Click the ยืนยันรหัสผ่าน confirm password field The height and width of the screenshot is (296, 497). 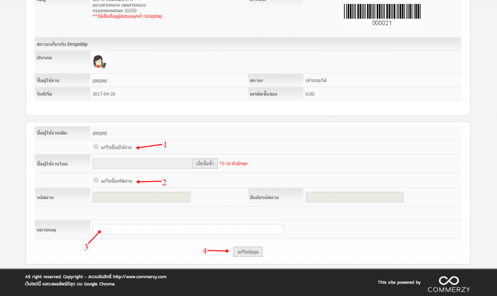pos(354,197)
